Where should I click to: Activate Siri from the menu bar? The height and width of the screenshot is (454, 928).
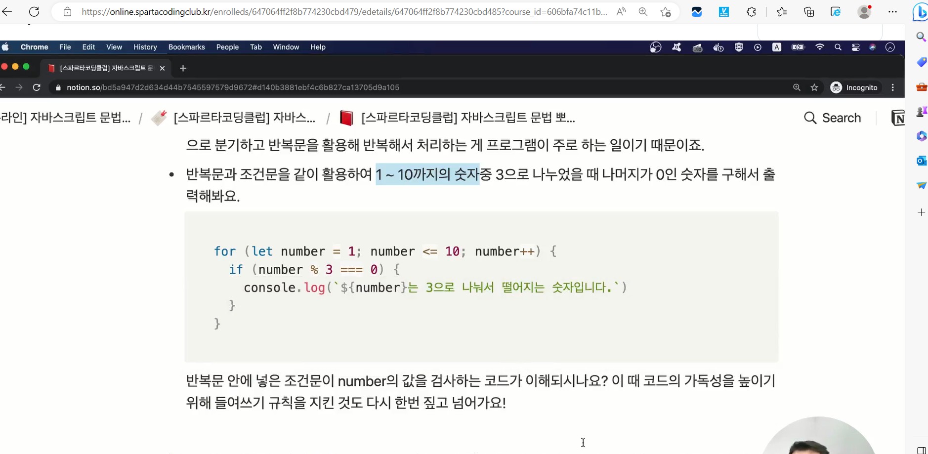pyautogui.click(x=873, y=47)
